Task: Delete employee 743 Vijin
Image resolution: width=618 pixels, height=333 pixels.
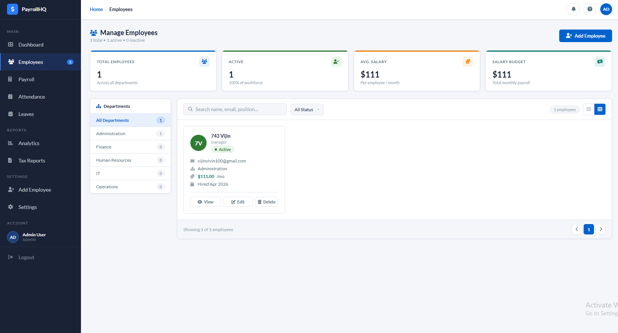Action: 266,202
